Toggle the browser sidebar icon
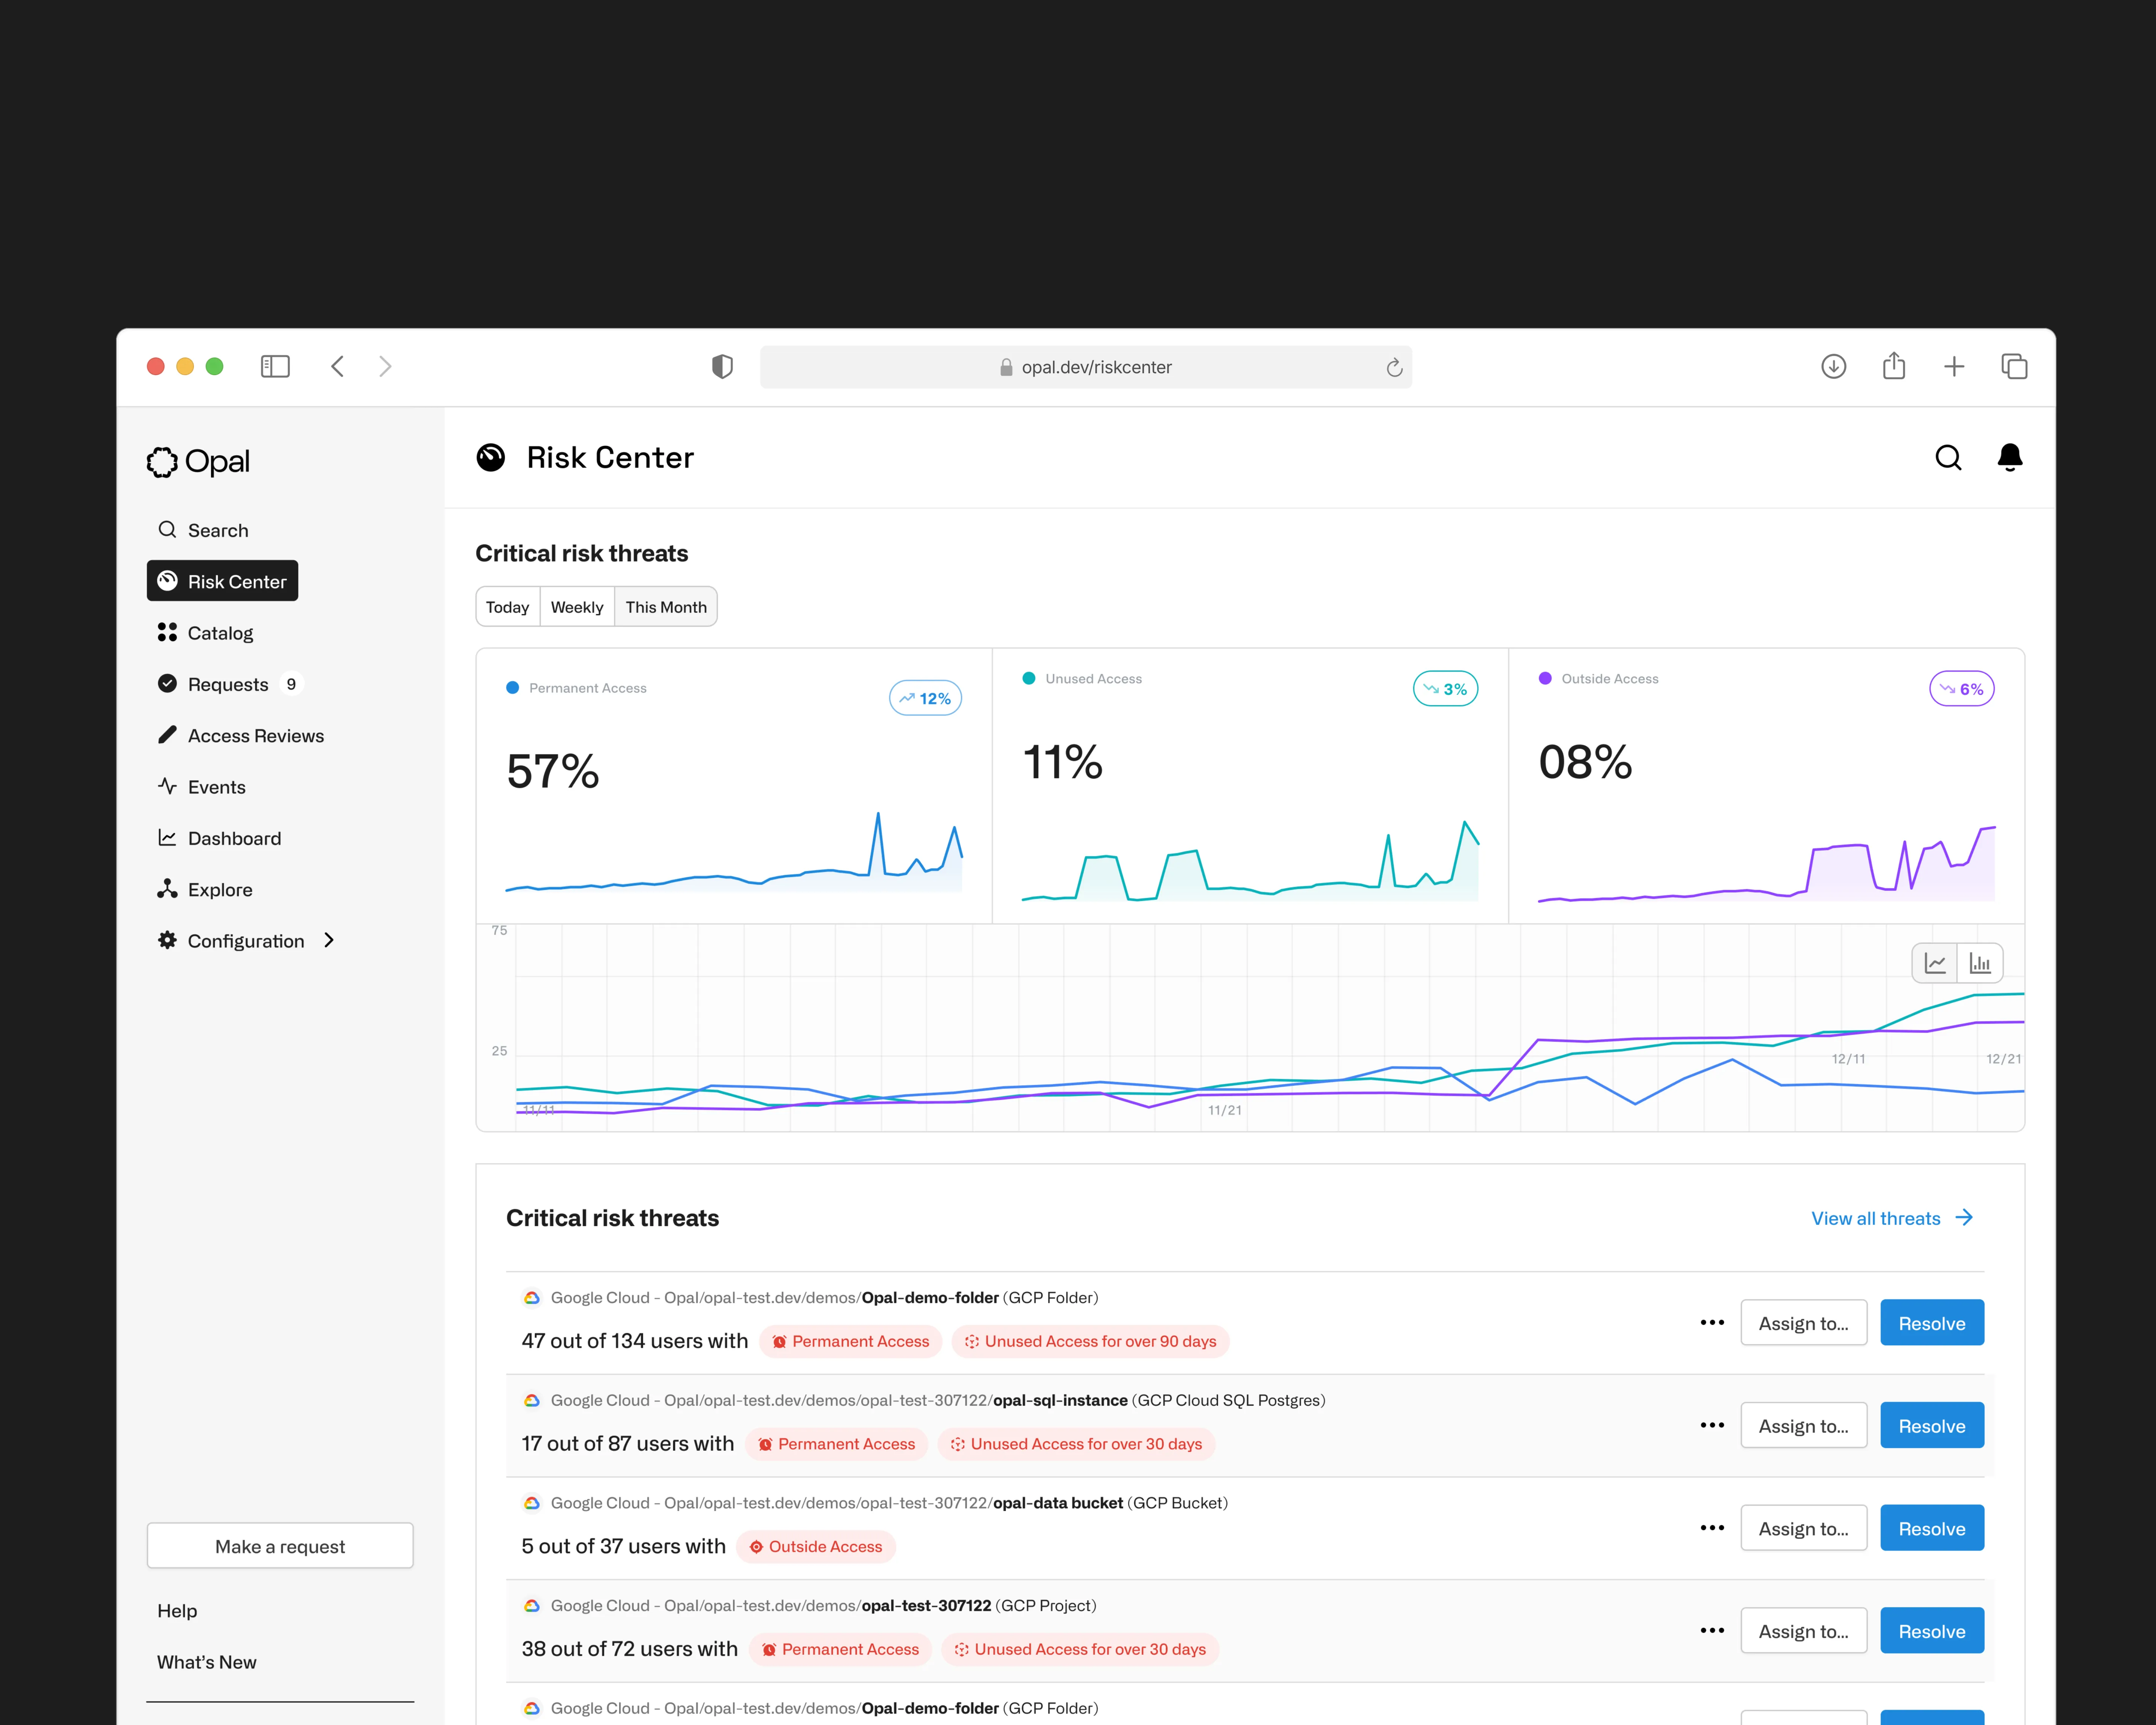The image size is (2156, 1725). click(x=275, y=367)
